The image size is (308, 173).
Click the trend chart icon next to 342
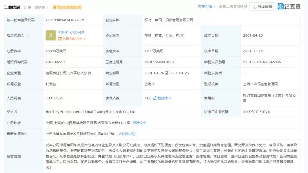(x=154, y=98)
